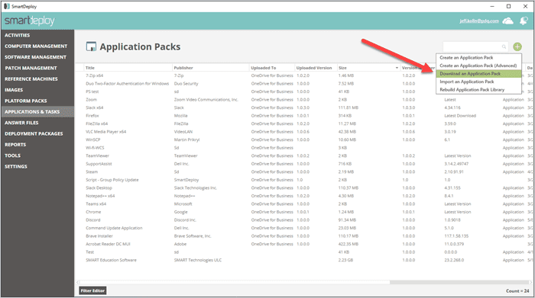Select Create an Application Pack menu item
The width and height of the screenshot is (535, 298).
point(466,57)
